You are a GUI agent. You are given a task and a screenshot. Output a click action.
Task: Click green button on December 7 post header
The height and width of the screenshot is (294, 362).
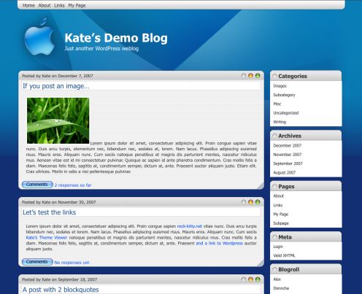(258, 76)
